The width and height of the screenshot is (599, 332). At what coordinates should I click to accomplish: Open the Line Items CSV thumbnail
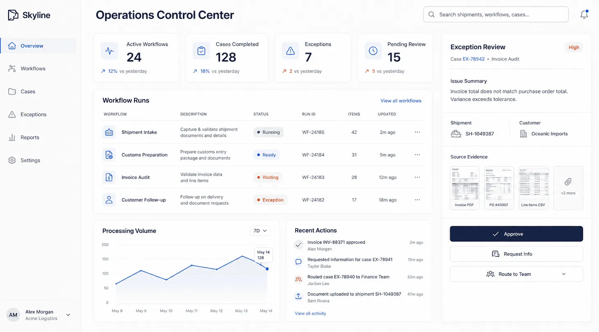533,188
